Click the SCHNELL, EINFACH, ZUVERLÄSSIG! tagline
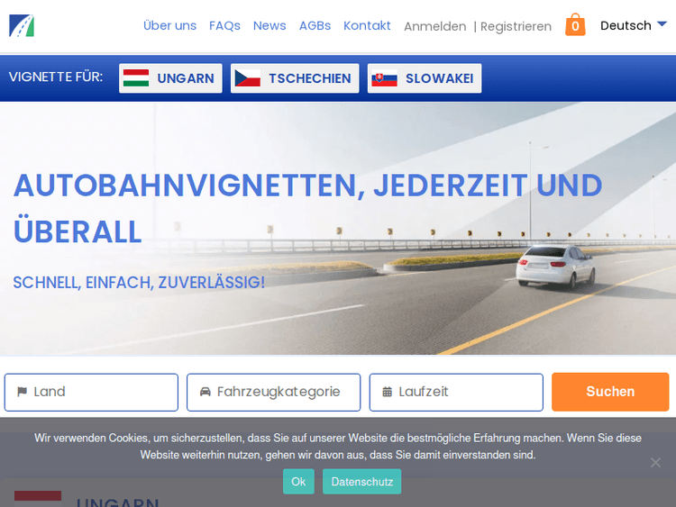This screenshot has height=507, width=676. tap(139, 283)
